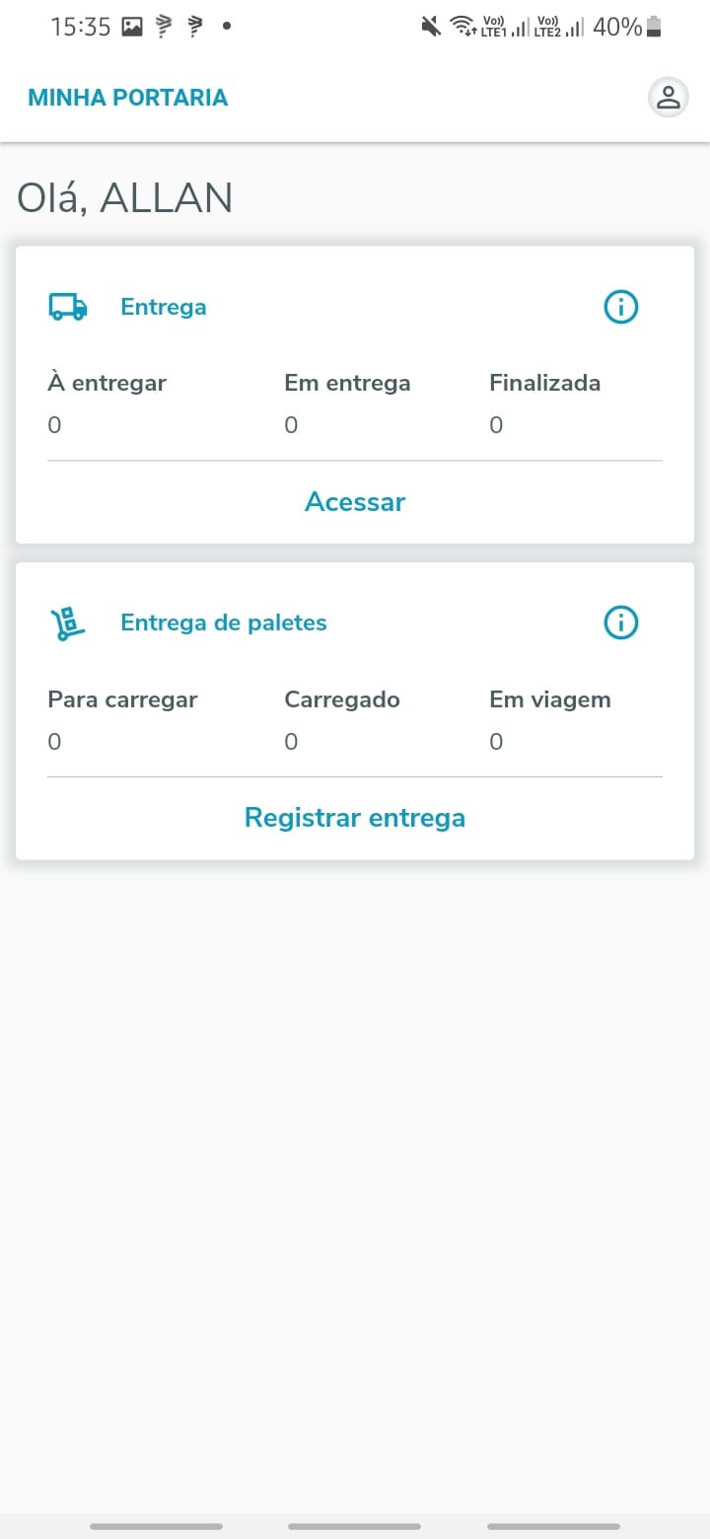Viewport: 710px width, 1539px height.
Task: Show info for Entrega de paletes
Action: [x=621, y=623]
